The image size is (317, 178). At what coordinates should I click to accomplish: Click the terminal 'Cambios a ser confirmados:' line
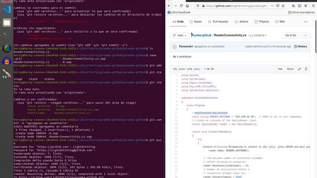pyautogui.click(x=36, y=99)
